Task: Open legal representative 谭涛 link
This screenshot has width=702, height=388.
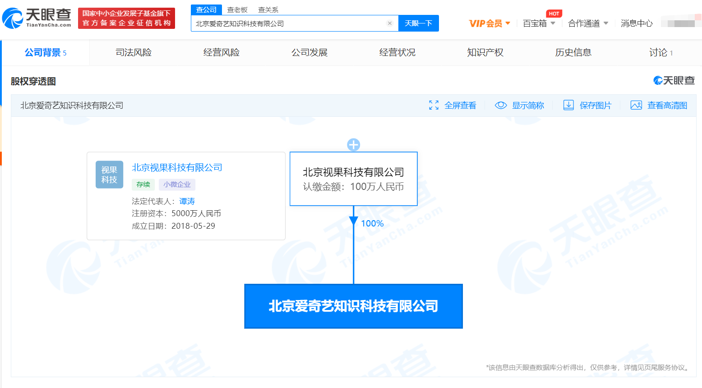Action: (187, 201)
